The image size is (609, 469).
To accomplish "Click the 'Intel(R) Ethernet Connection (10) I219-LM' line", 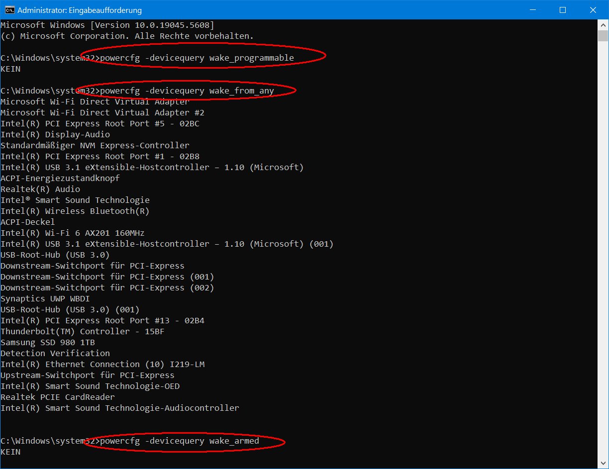I will tap(102, 364).
